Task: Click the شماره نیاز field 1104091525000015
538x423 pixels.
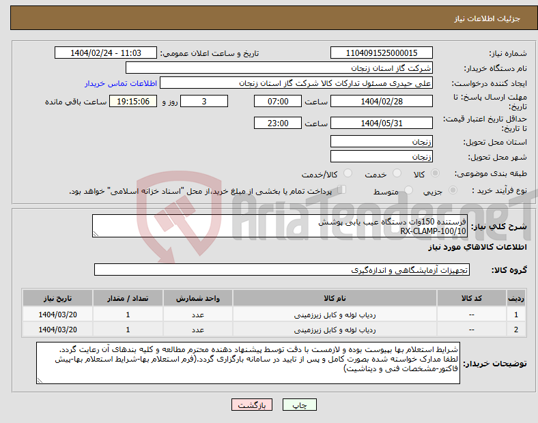Action: (381, 53)
